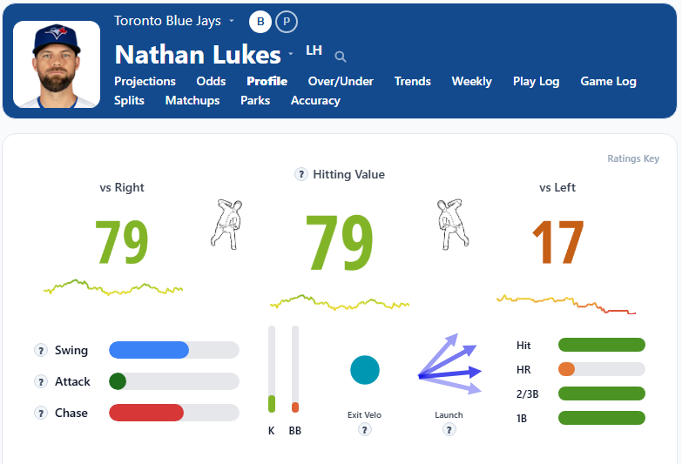The height and width of the screenshot is (464, 682).
Task: Click the question mark beside Attack
Action: [41, 381]
